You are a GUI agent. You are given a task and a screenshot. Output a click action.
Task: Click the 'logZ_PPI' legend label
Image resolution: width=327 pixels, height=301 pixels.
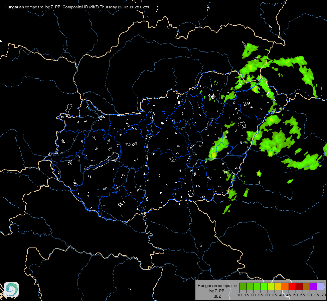click(217, 291)
